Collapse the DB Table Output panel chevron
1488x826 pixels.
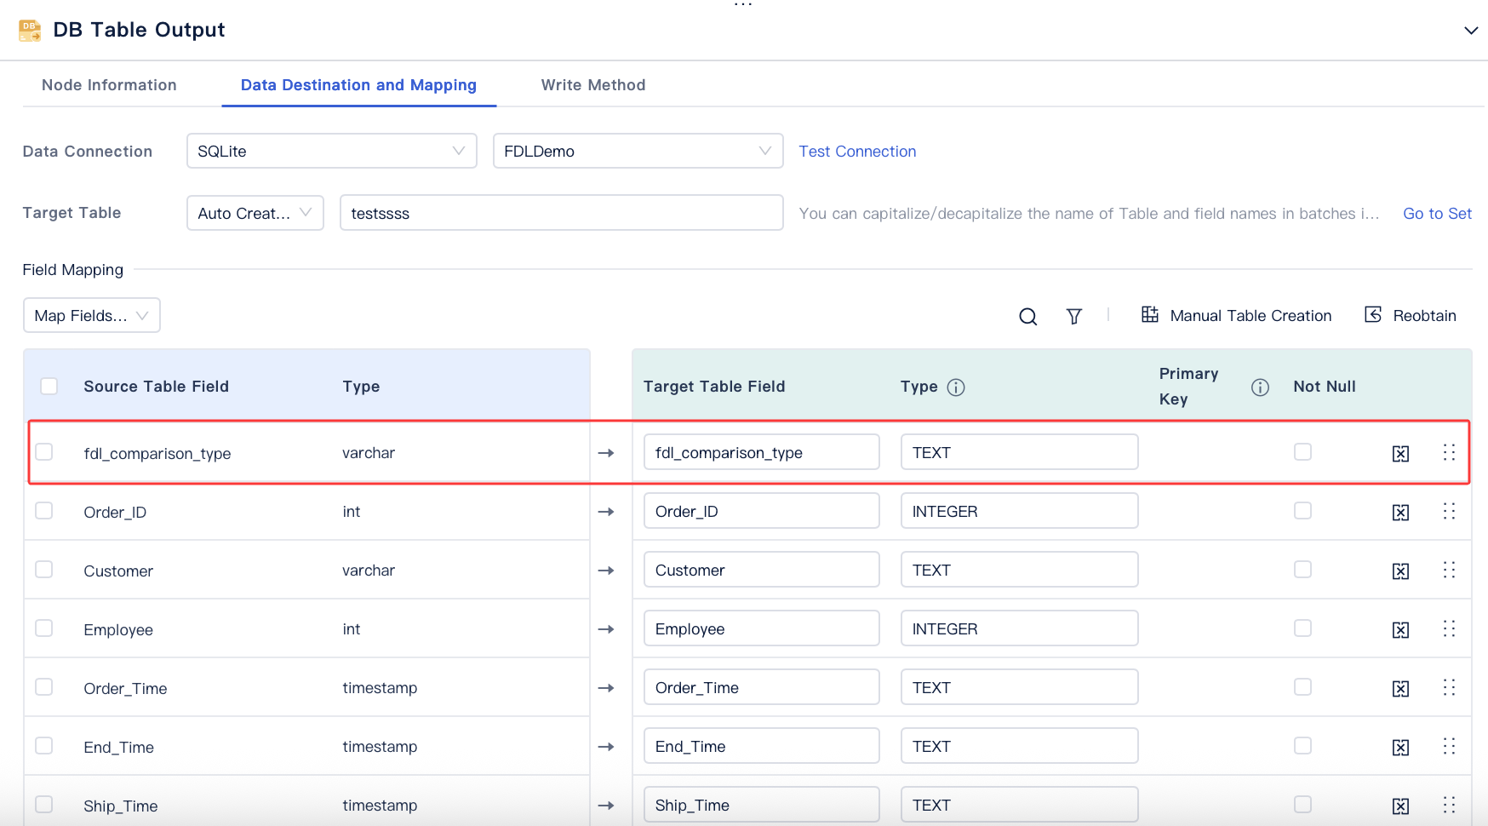[x=1470, y=31]
